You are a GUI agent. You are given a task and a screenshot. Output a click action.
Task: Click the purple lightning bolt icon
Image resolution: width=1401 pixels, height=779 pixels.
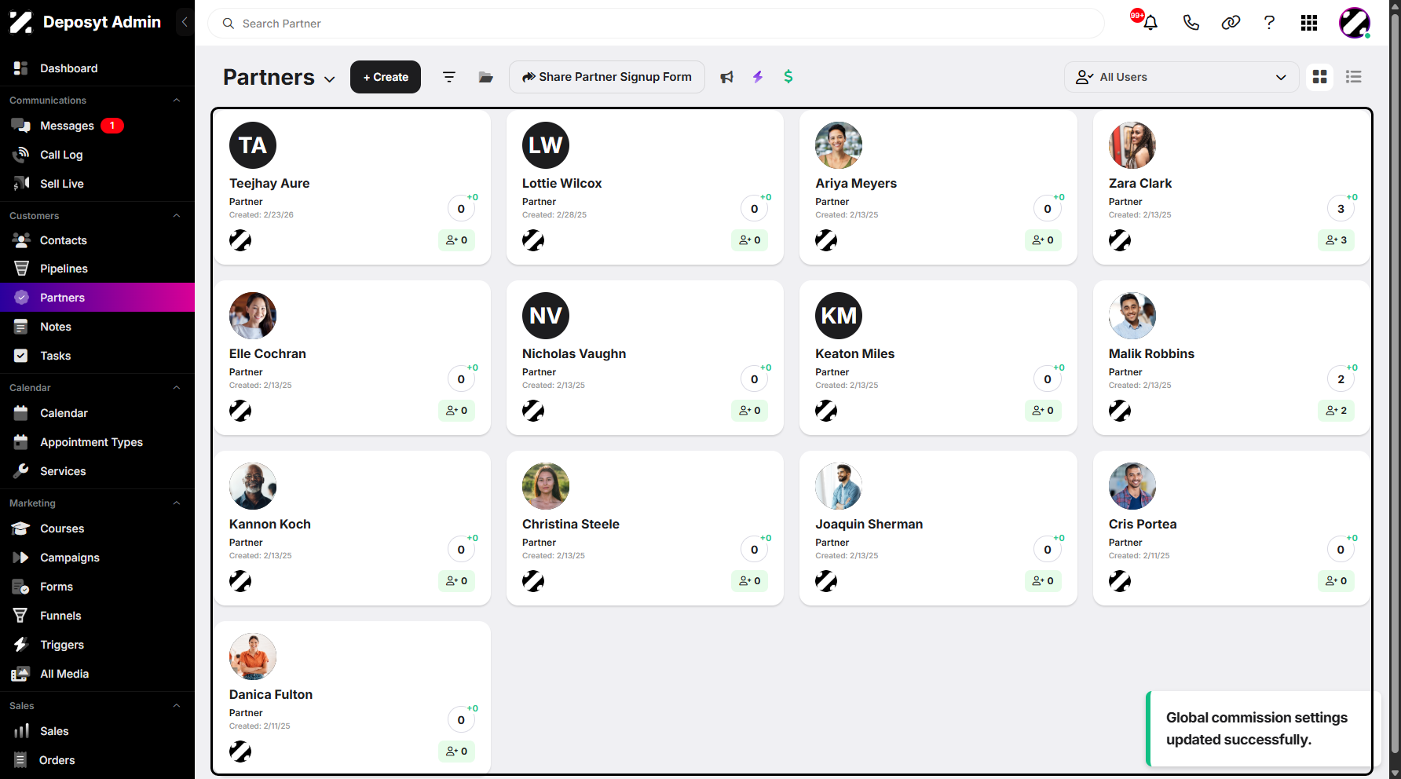coord(758,77)
